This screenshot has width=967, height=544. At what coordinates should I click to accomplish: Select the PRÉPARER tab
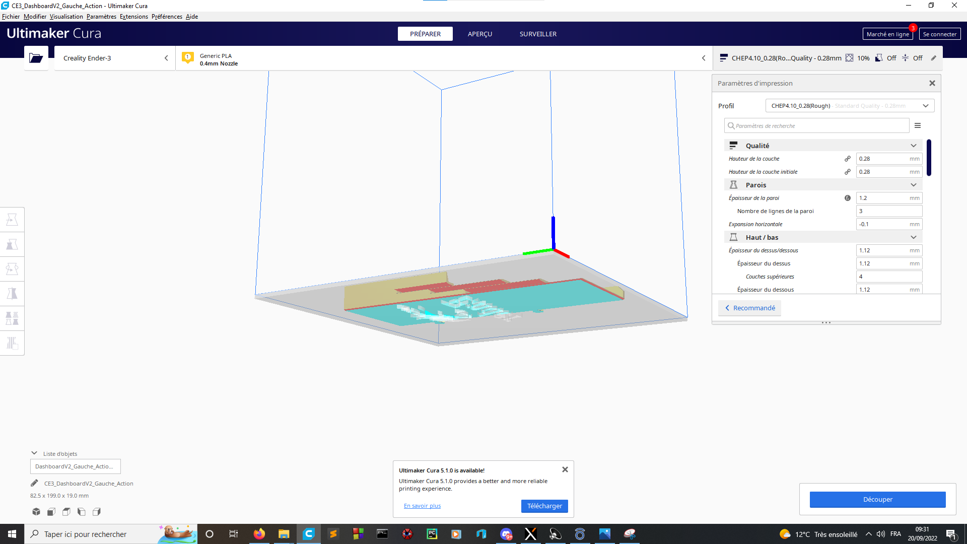[x=425, y=34]
